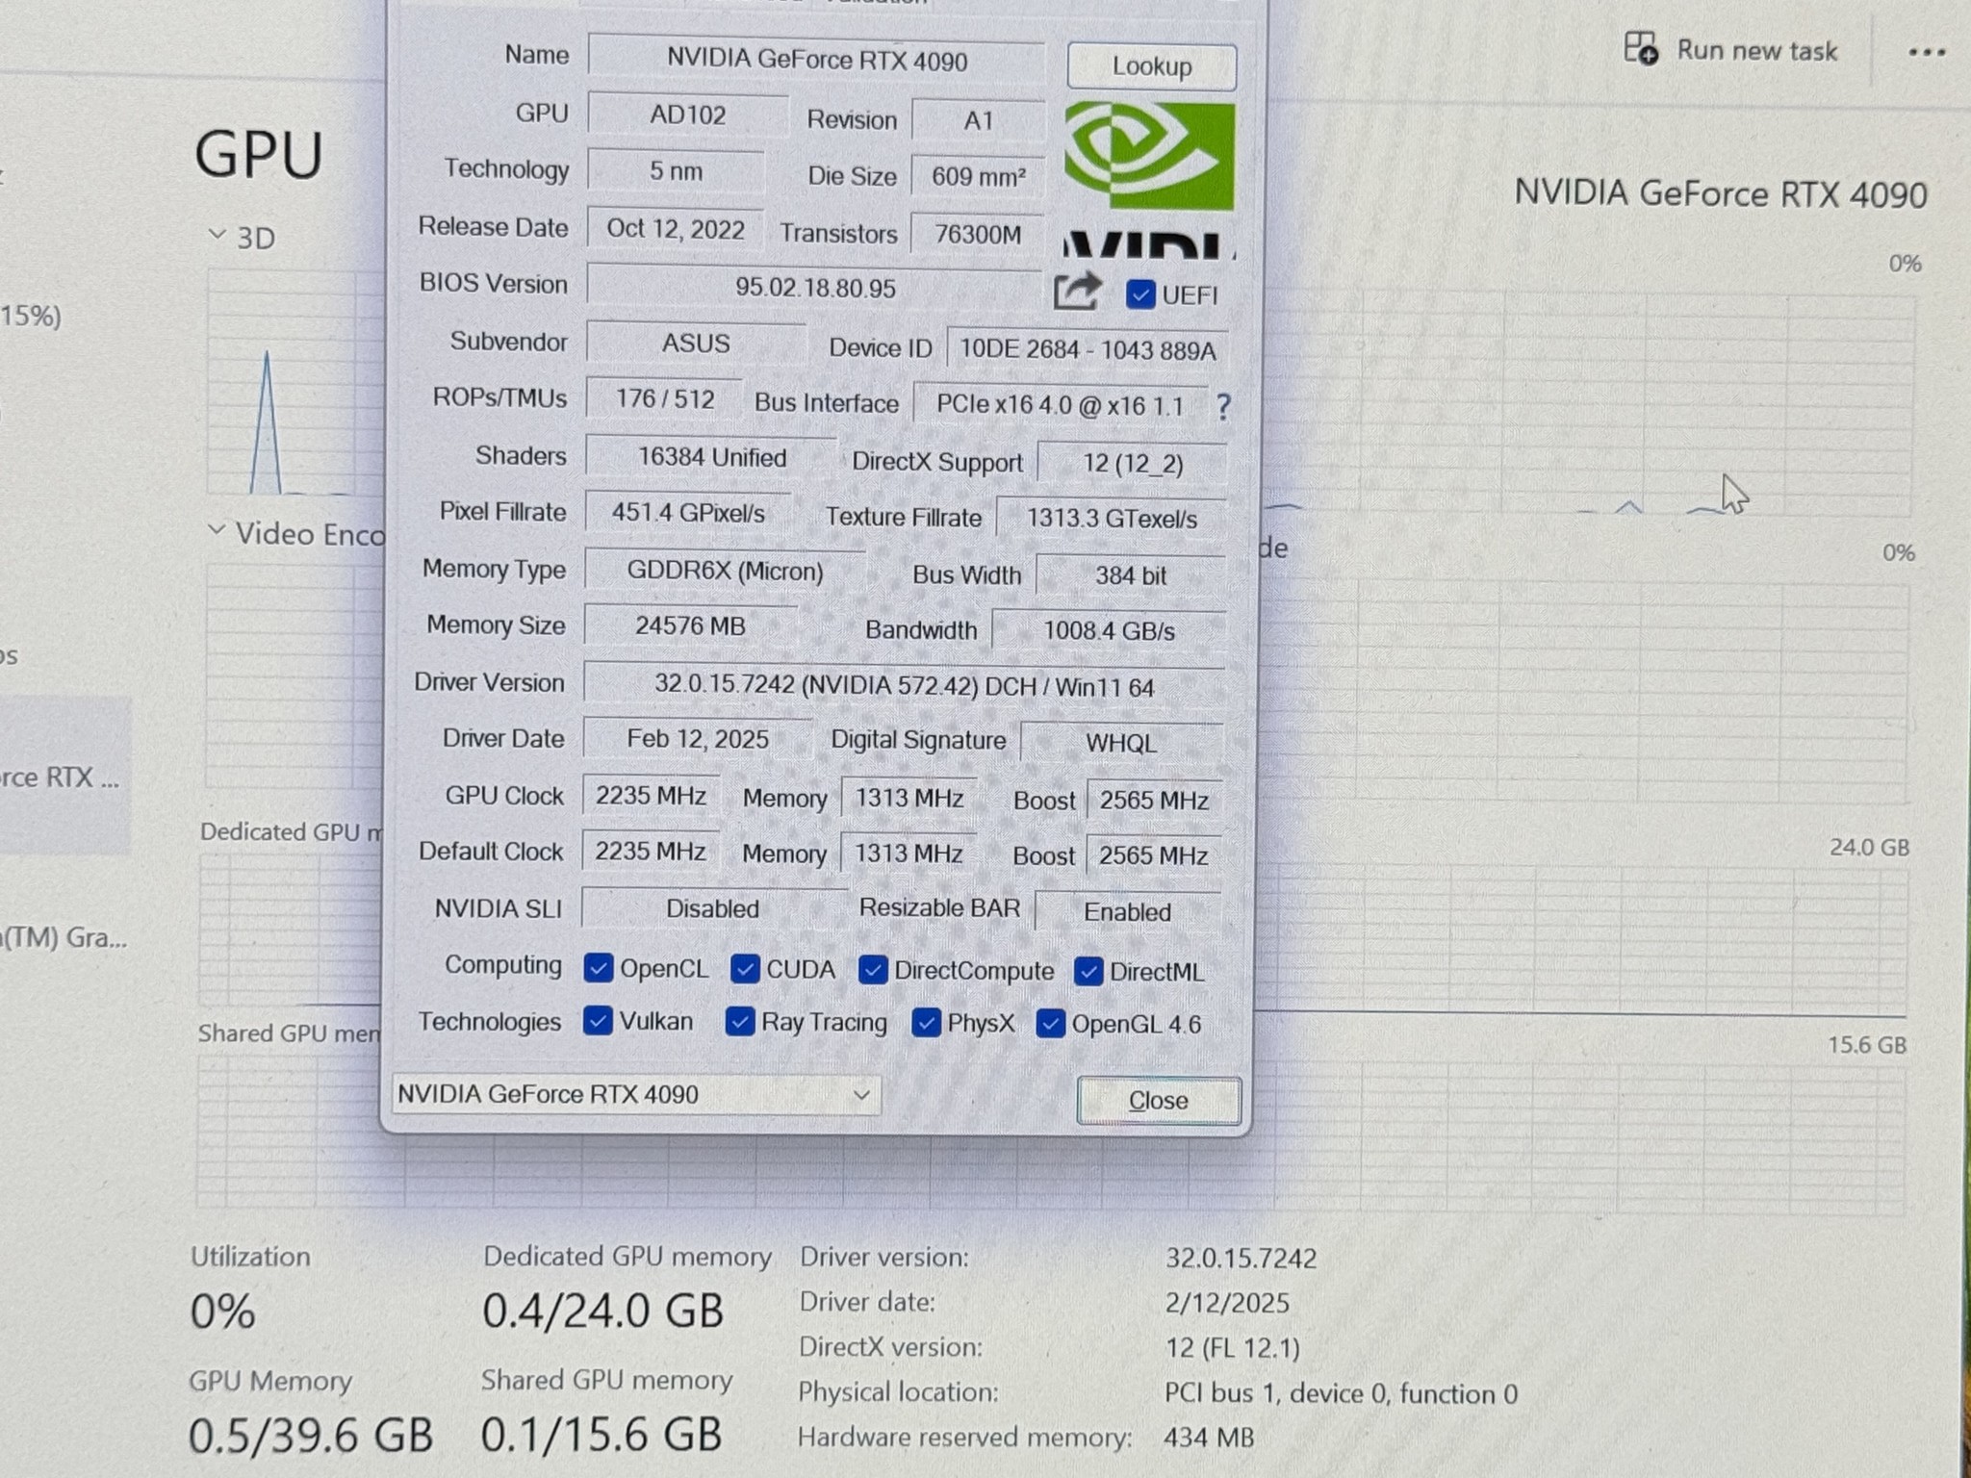Click the Dedicated GPU memory 0.4/24.0 GB value

(602, 1311)
